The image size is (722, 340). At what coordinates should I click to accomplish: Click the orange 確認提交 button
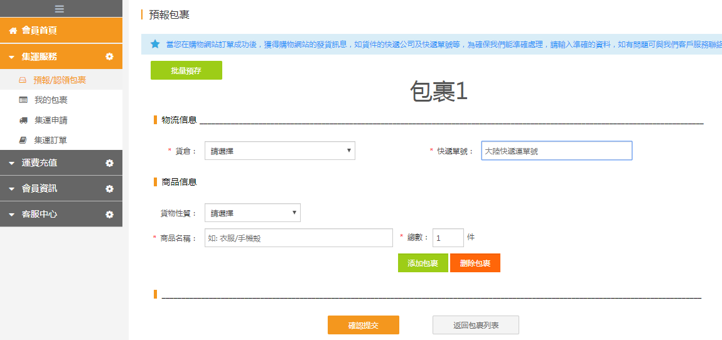(364, 325)
